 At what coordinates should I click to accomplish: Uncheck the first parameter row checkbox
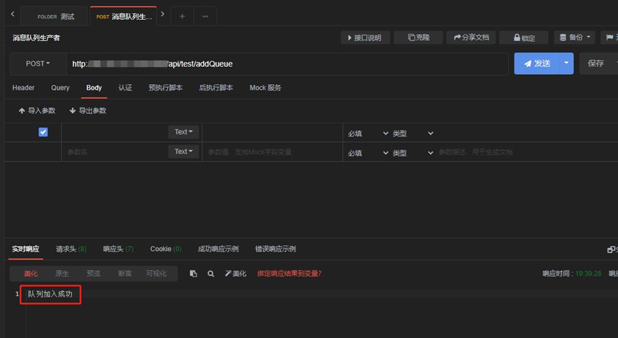tap(43, 132)
